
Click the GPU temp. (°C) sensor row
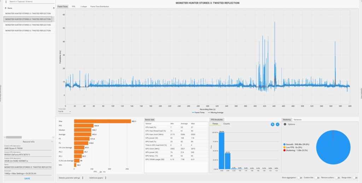pyautogui.click(x=176, y=156)
